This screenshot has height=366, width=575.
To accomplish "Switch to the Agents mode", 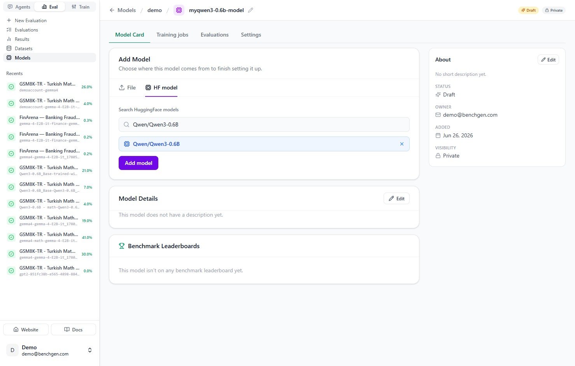I will click(x=19, y=7).
